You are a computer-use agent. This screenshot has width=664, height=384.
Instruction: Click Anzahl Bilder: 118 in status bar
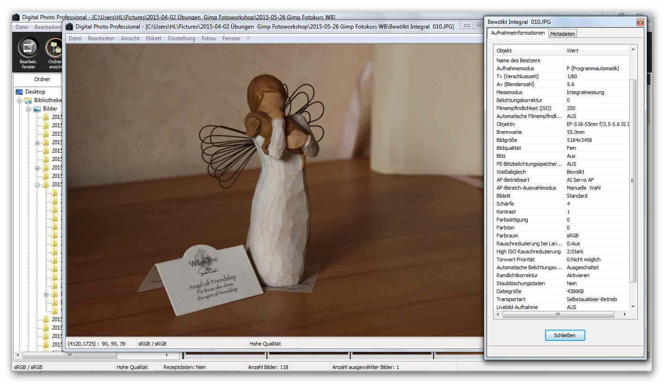click(268, 367)
